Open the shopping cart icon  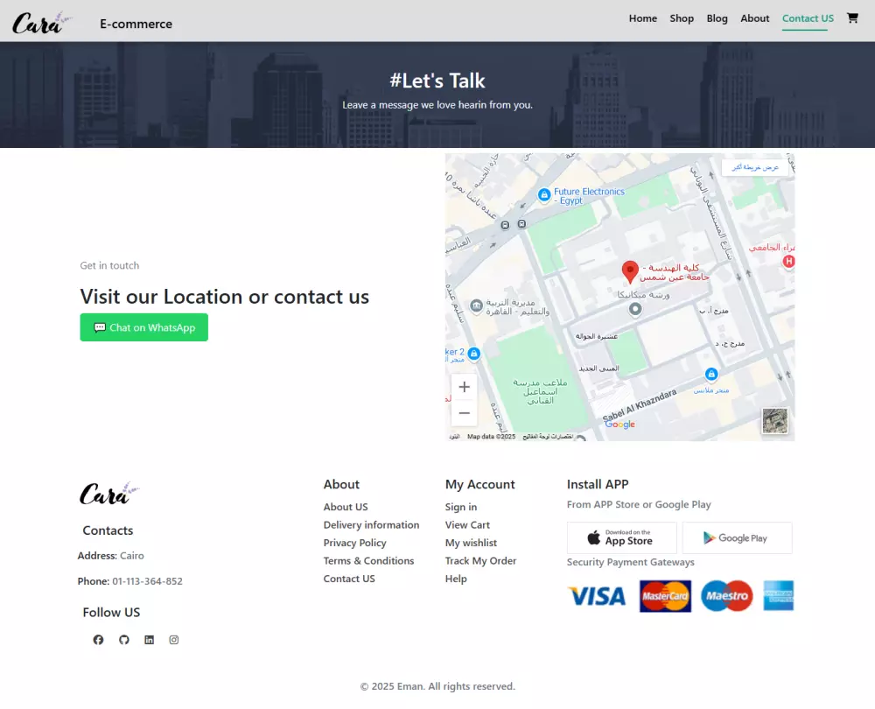pyautogui.click(x=852, y=18)
